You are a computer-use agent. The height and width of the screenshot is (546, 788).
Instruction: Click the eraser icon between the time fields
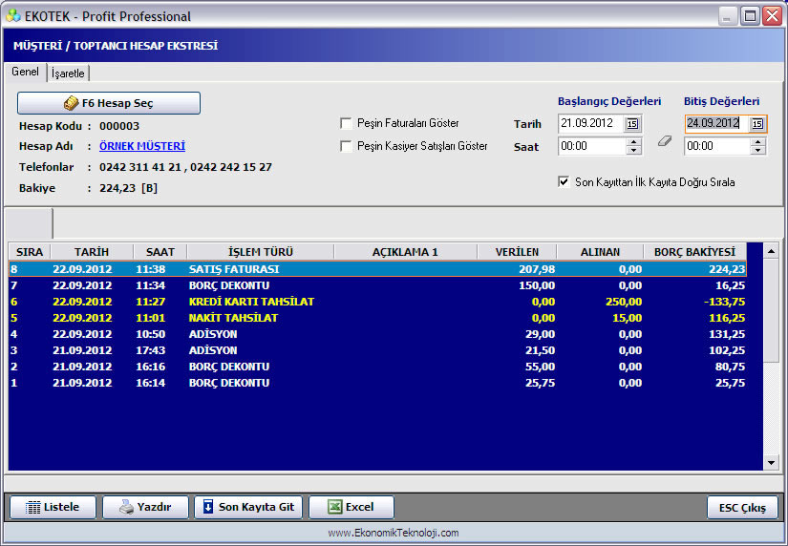pos(665,141)
